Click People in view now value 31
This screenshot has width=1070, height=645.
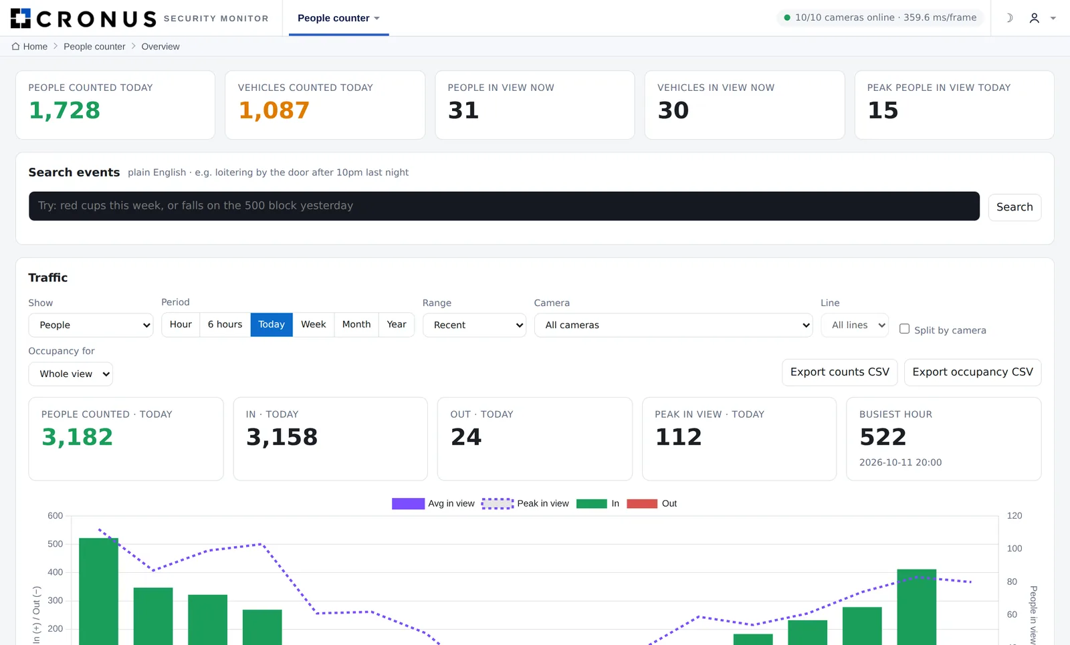pyautogui.click(x=463, y=110)
